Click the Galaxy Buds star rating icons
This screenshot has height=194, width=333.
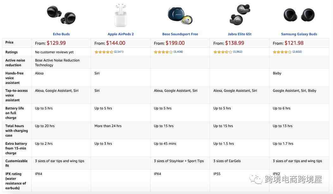tap(282, 52)
